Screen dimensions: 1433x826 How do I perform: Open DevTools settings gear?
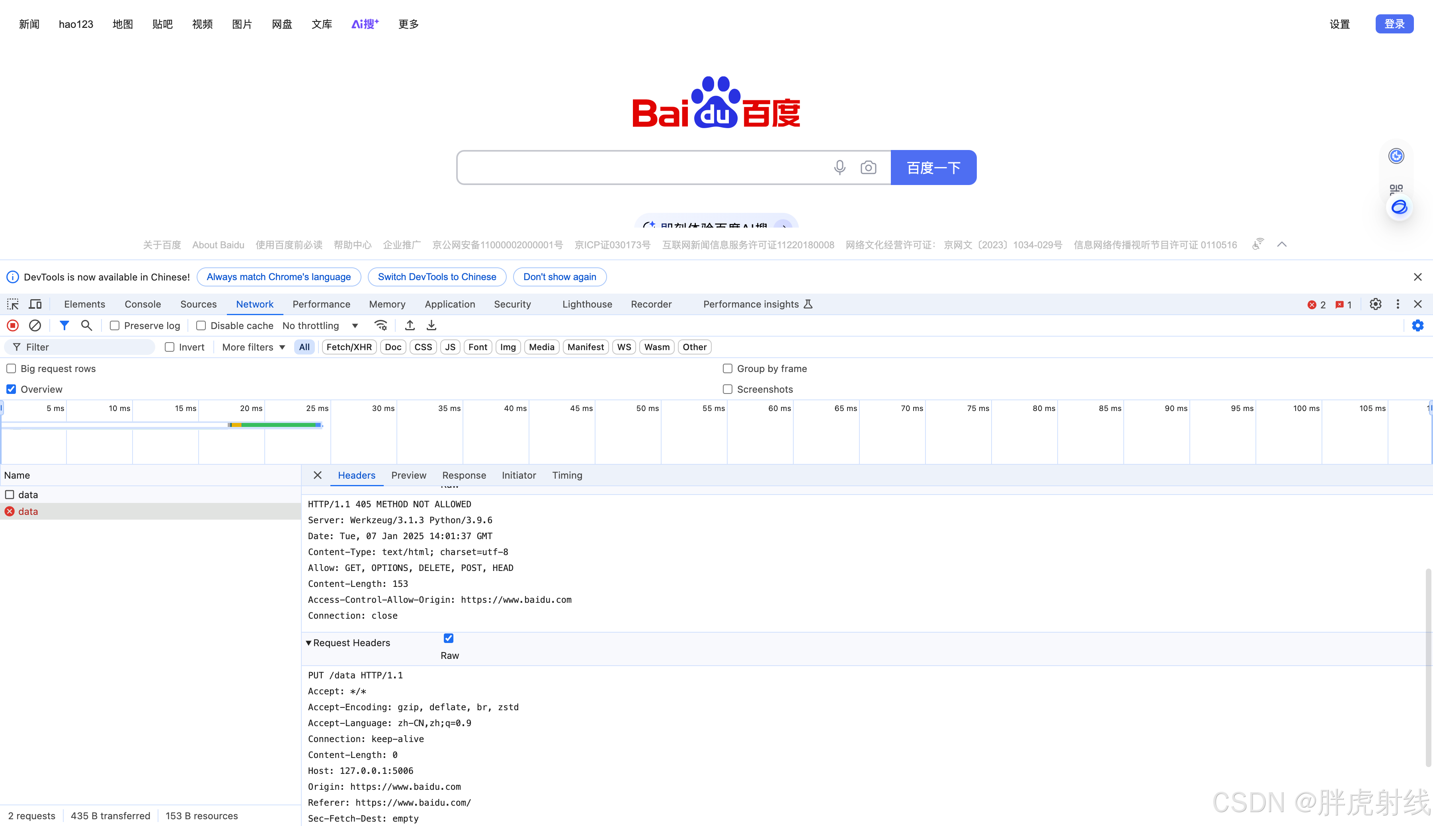click(x=1376, y=304)
